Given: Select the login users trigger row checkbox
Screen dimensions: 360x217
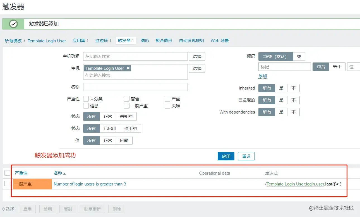Looking at the screenshot, I should (7, 184).
